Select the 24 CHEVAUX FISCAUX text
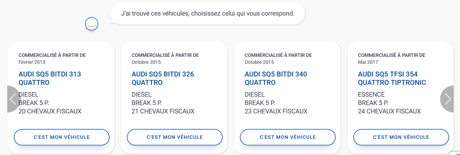 pos(389,111)
